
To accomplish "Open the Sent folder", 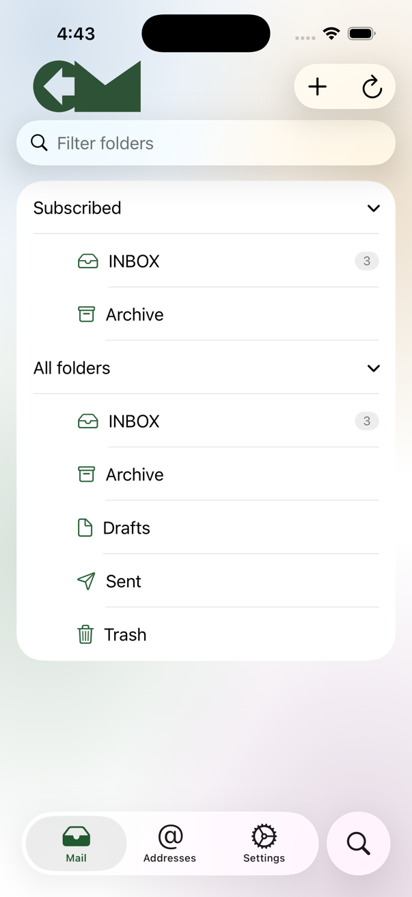I will [206, 581].
